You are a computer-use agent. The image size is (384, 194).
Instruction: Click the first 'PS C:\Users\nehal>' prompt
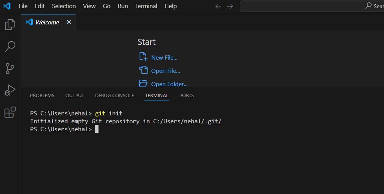tap(61, 113)
